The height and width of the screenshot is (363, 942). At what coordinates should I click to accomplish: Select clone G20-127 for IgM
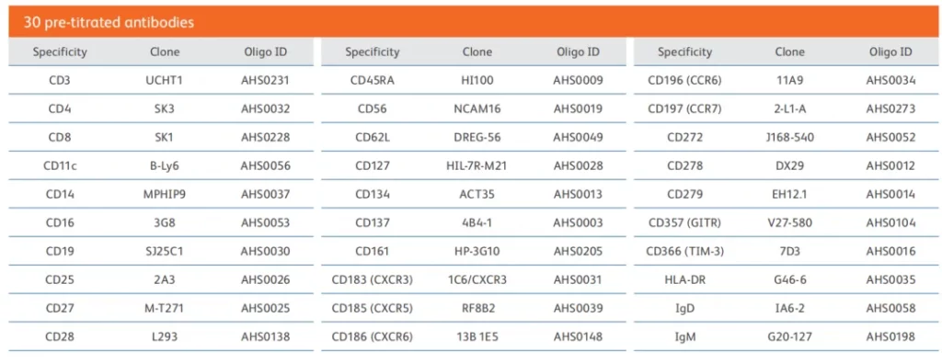point(789,336)
